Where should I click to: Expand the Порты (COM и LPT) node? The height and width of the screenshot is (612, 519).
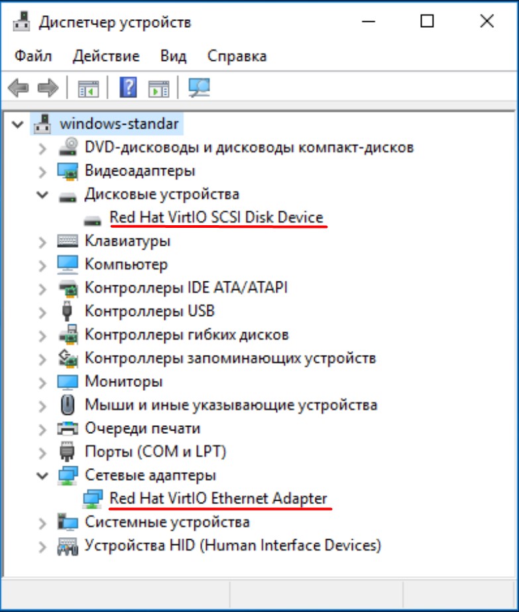pos(42,452)
